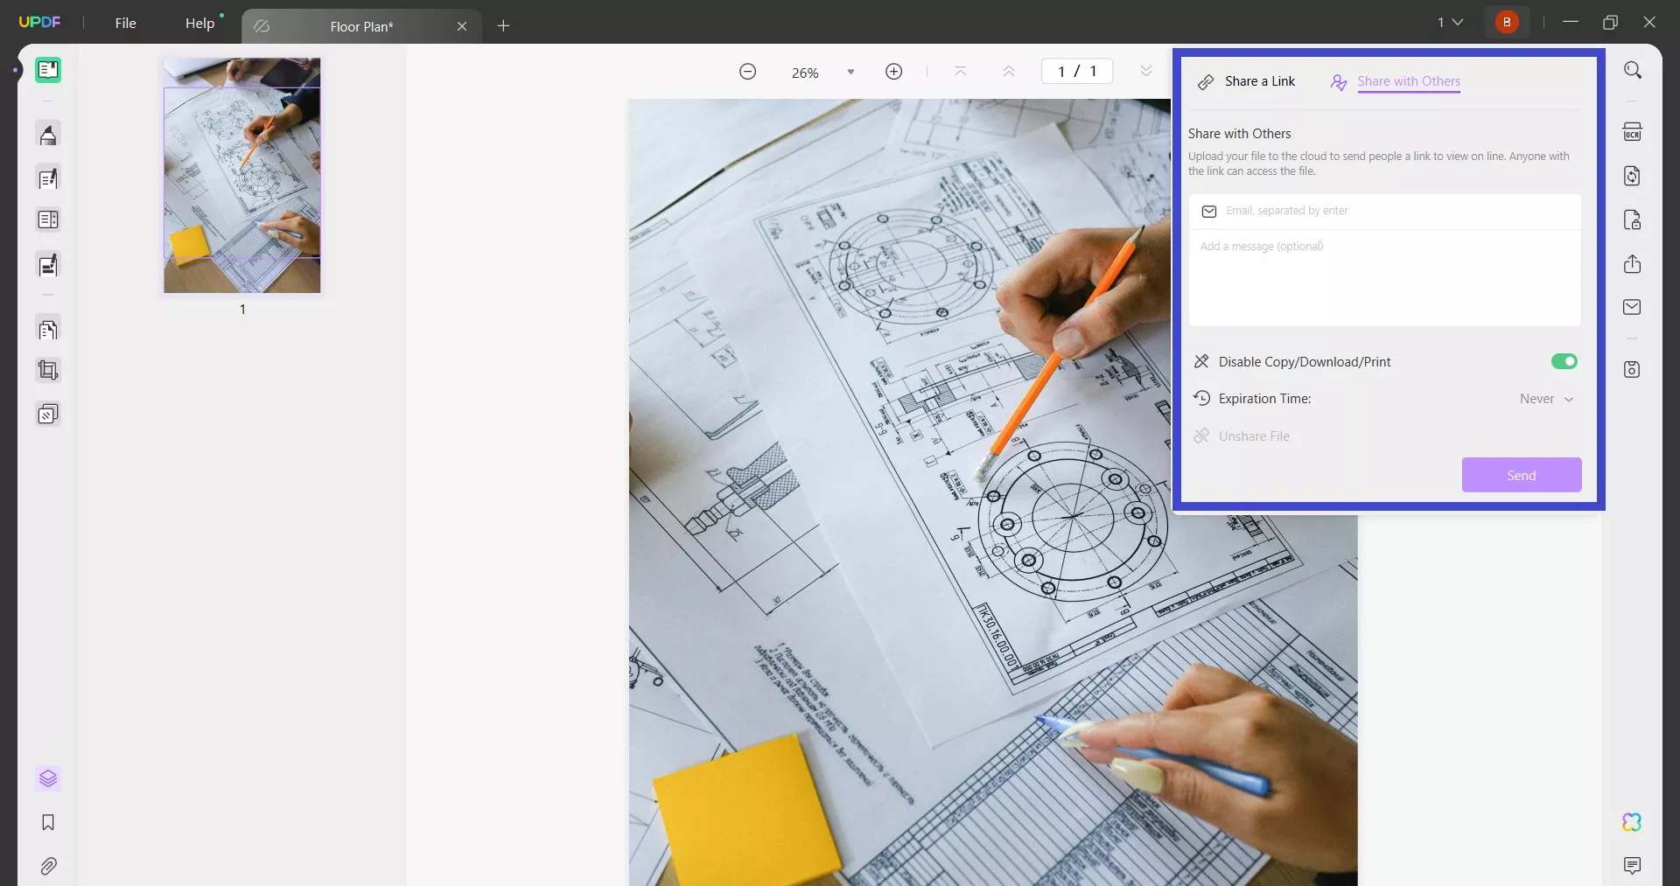The image size is (1680, 886).
Task: Switch to the Floor Plan document tab
Action: click(x=361, y=26)
